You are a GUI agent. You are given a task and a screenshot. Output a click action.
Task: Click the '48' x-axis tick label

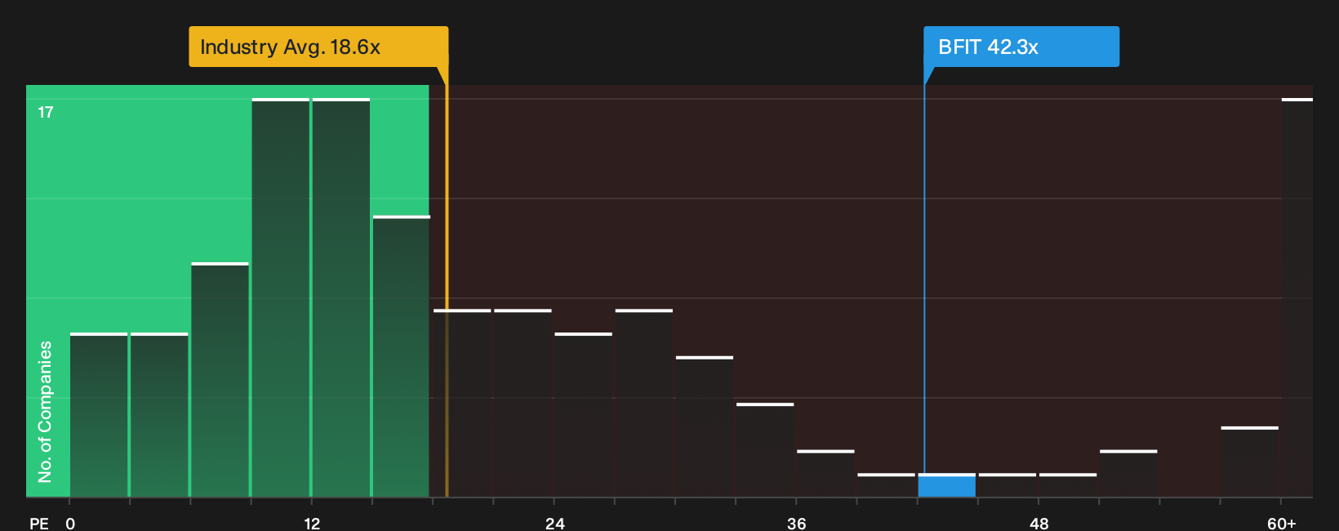pyautogui.click(x=1039, y=523)
